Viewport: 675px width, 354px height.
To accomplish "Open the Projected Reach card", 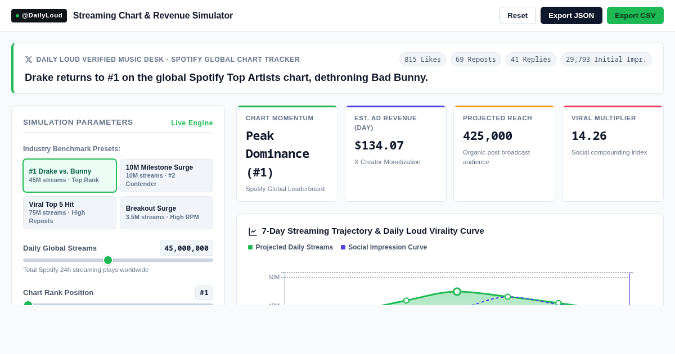I will pos(504,153).
